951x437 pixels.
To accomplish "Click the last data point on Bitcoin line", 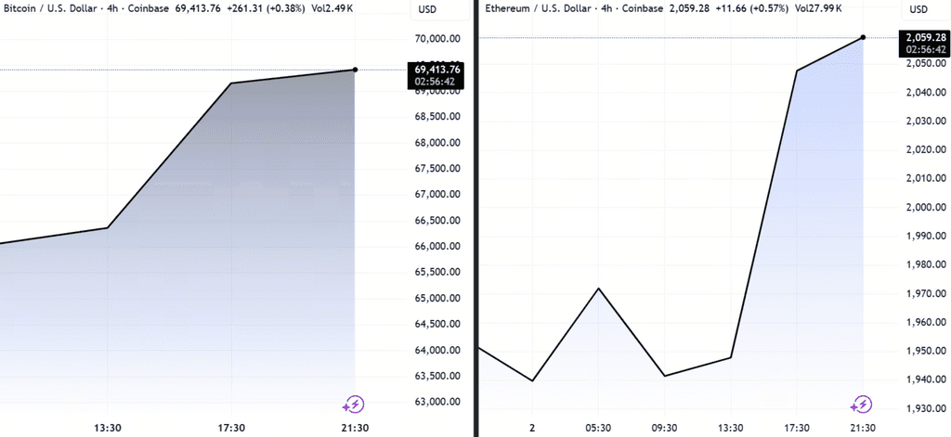I will [x=355, y=70].
